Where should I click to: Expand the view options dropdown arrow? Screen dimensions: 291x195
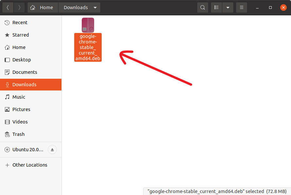click(228, 8)
